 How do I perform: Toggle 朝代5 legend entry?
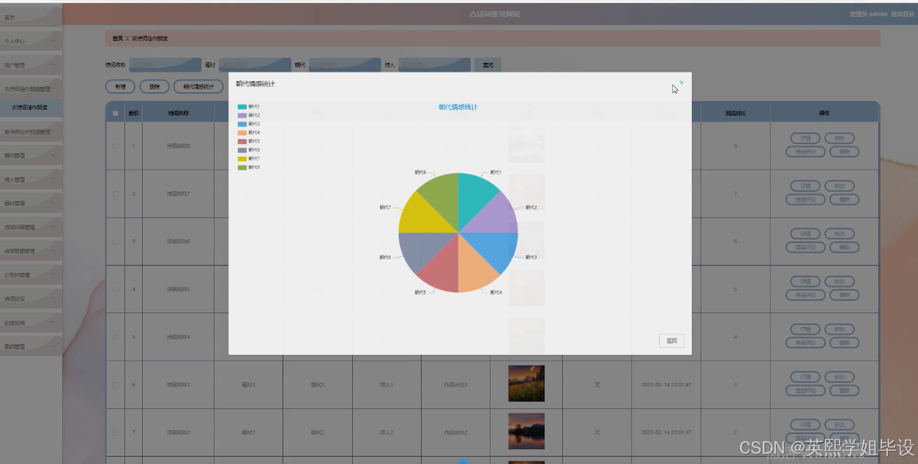coord(249,141)
